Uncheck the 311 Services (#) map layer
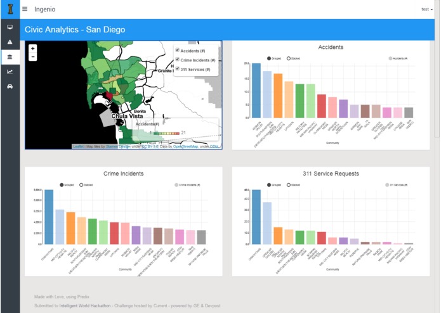 178,68
